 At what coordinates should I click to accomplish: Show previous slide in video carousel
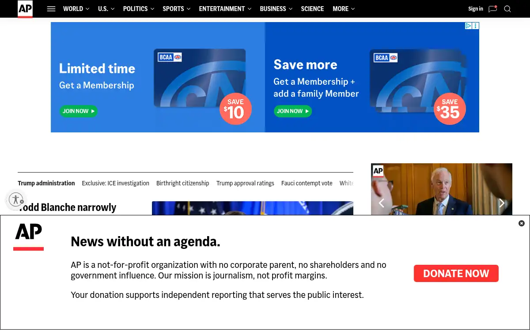(382, 203)
